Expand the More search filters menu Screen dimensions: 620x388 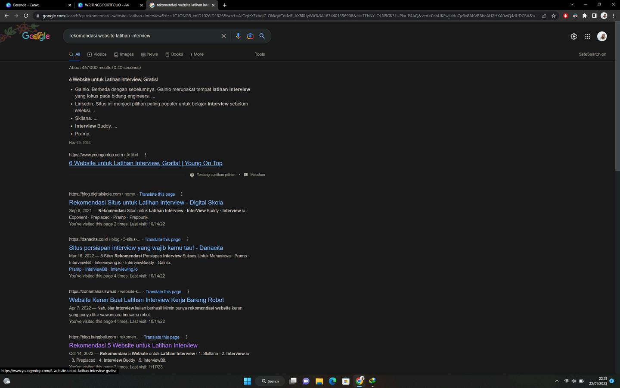pos(197,54)
